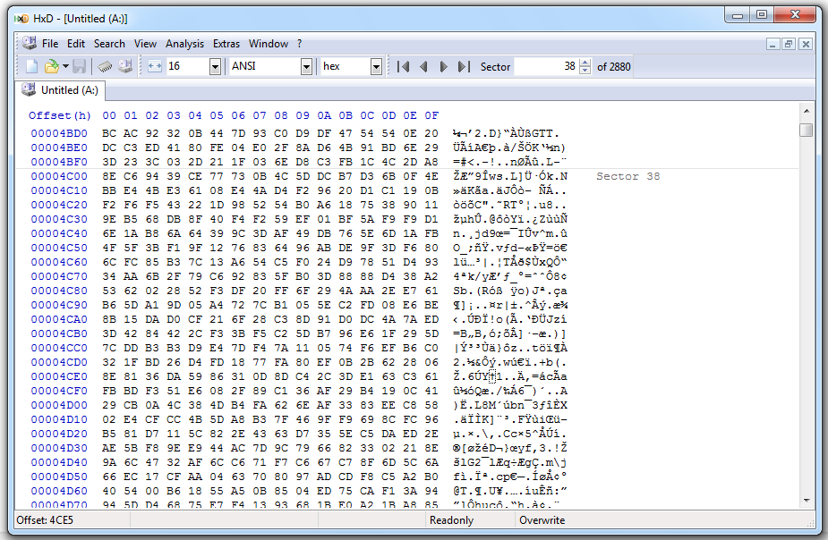The image size is (828, 540).
Task: Decrease sector number with the down spinner arrow
Action: 585,71
